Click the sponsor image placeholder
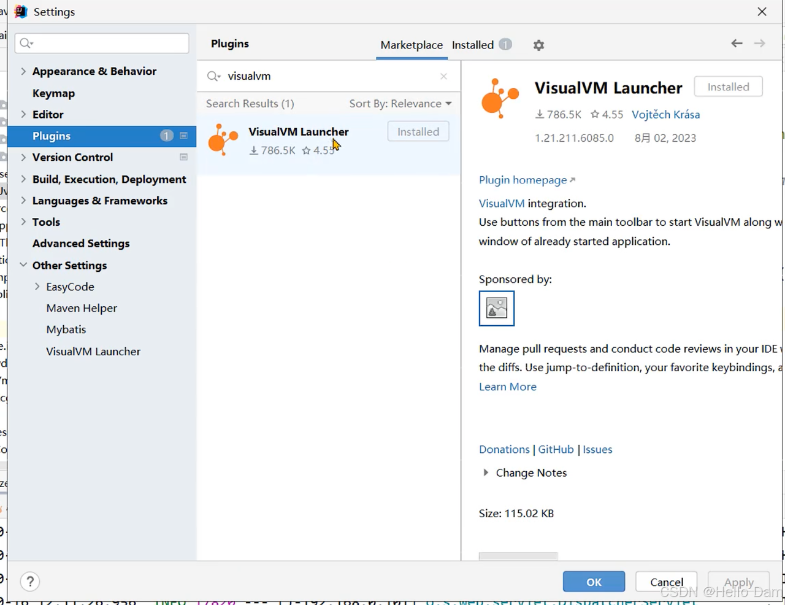Image resolution: width=785 pixels, height=605 pixels. 497,308
